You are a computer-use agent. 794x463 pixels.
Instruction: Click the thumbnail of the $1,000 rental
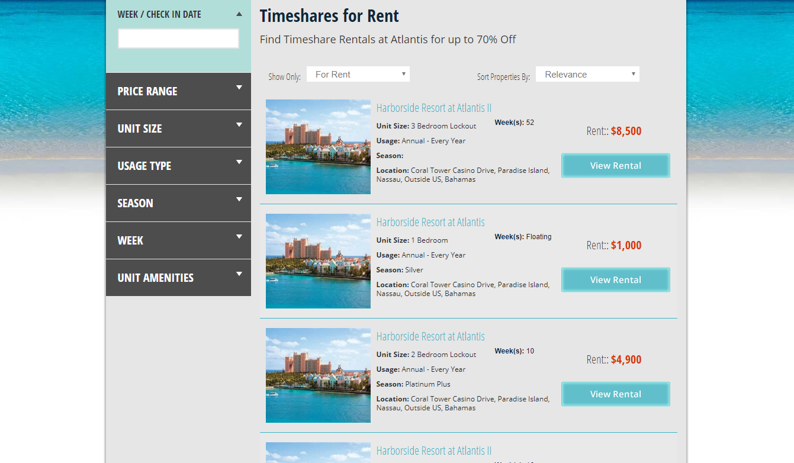coord(318,261)
